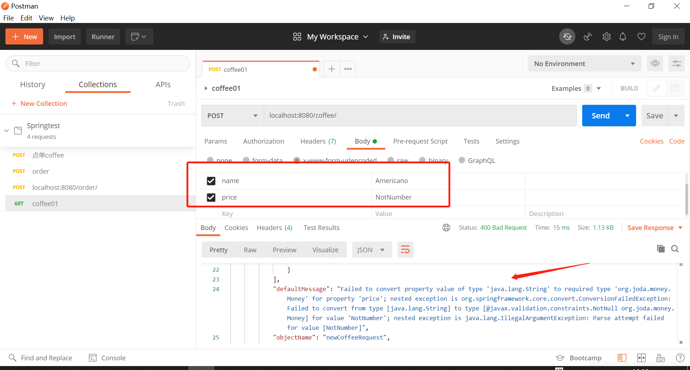The image size is (690, 370).
Task: Click the collections Filter input
Action: (98, 64)
